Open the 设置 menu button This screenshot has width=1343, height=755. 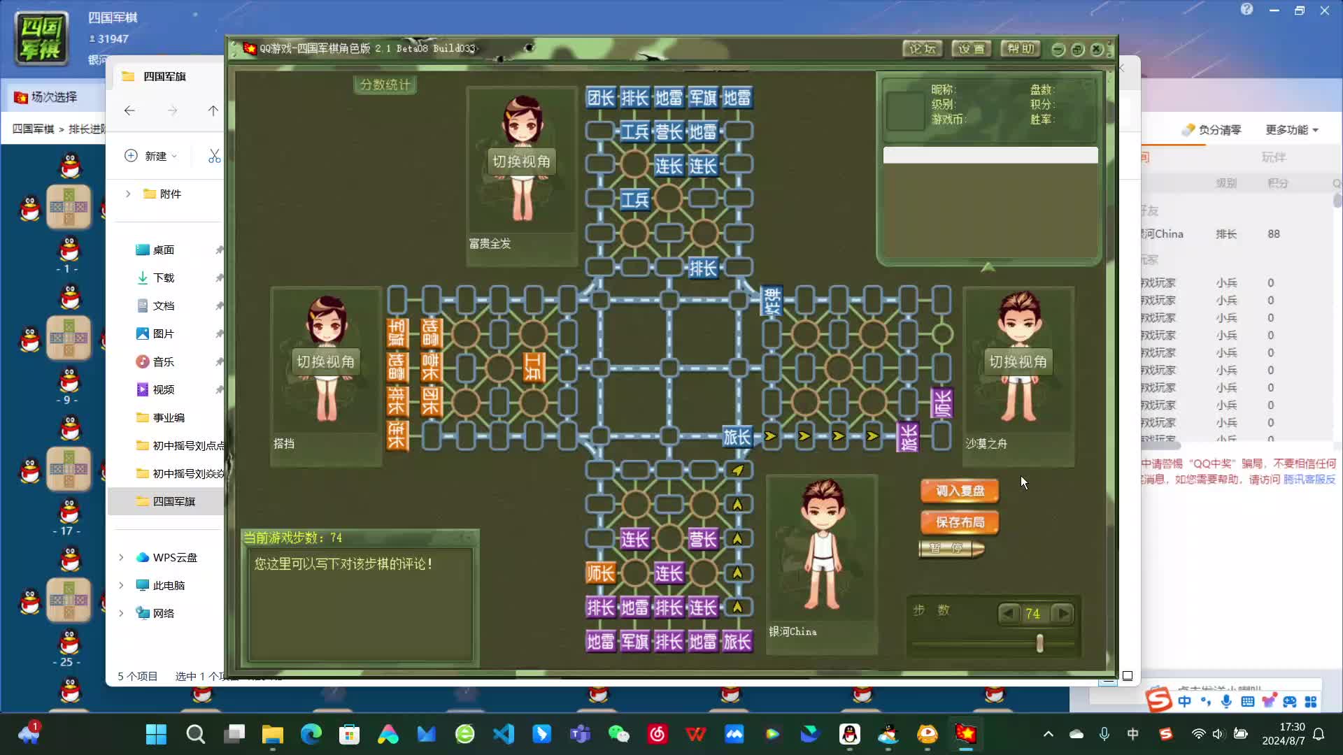point(971,48)
